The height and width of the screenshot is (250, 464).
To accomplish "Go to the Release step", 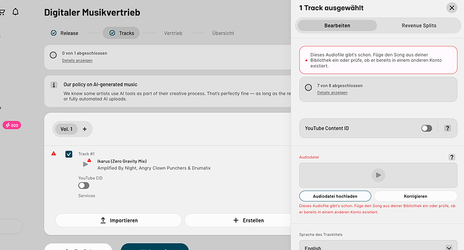I will 65,33.
